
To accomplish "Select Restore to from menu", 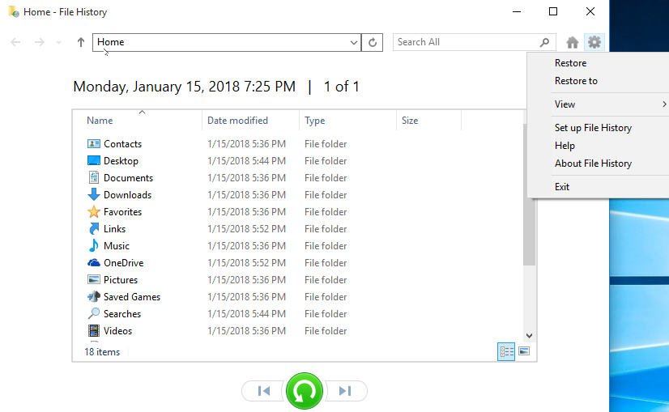I will (576, 81).
